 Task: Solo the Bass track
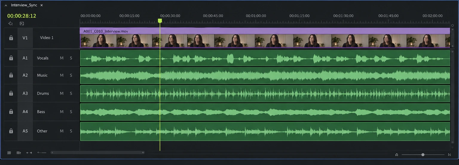(71, 111)
